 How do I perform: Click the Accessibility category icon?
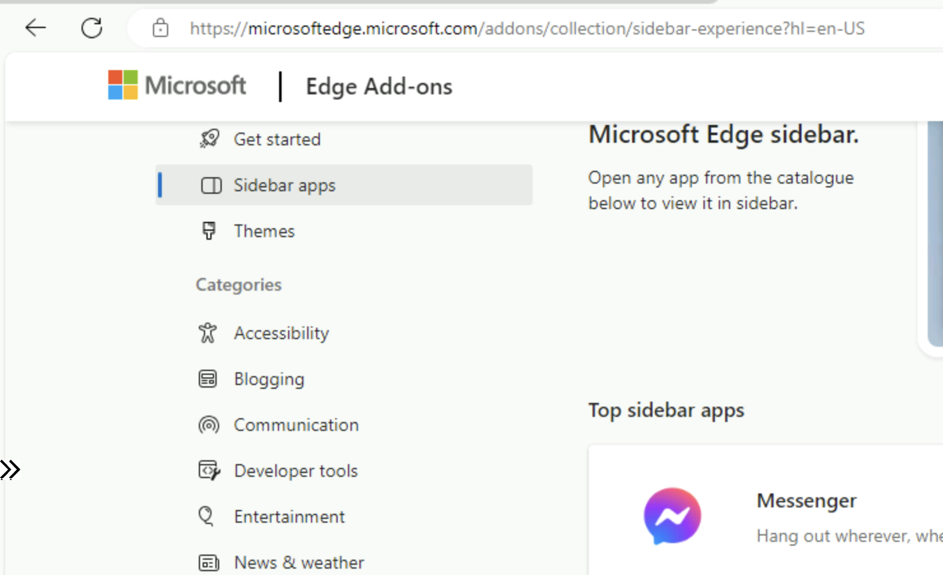(208, 332)
